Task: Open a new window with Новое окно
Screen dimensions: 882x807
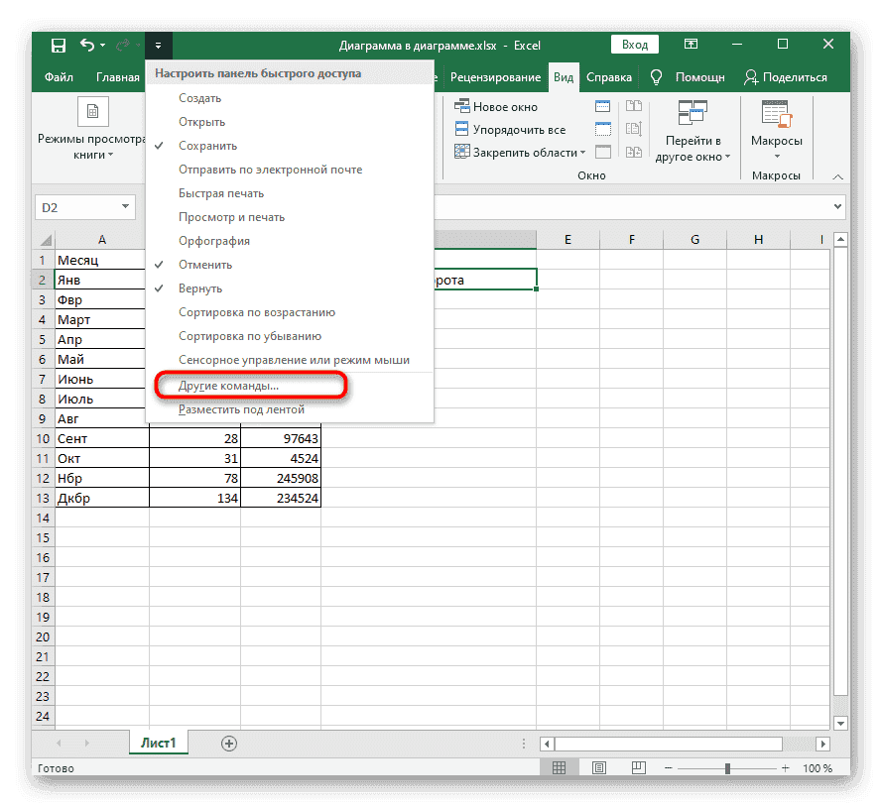Action: (x=496, y=107)
